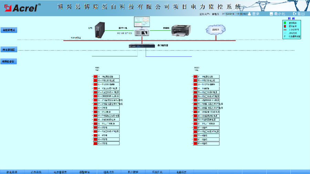Viewport: 310px width, 174px height.
Task: Click red status indicator number 35
Action: (x=195, y=135)
